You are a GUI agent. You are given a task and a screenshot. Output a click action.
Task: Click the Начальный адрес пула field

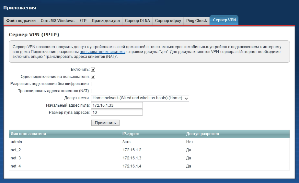(117, 105)
